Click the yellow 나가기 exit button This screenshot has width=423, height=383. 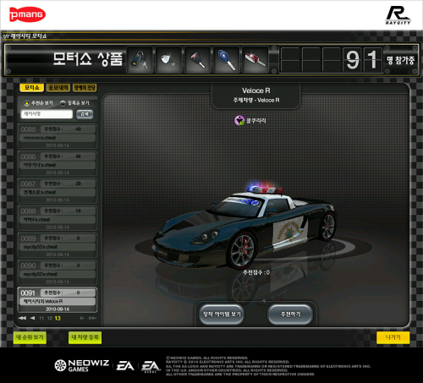(x=393, y=337)
